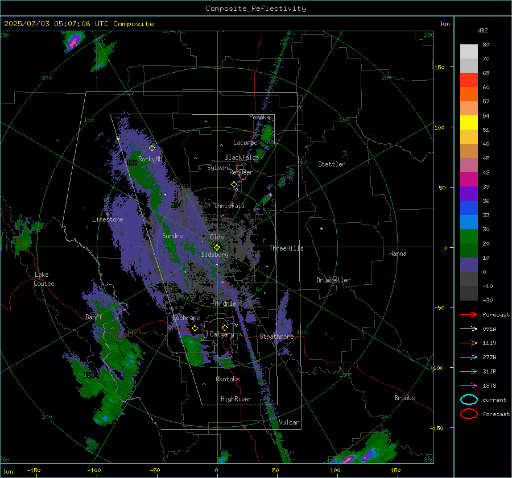Image resolution: width=512 pixels, height=478 pixels.
Task: Click the red forecast arrow in legend
Action: [x=469, y=314]
